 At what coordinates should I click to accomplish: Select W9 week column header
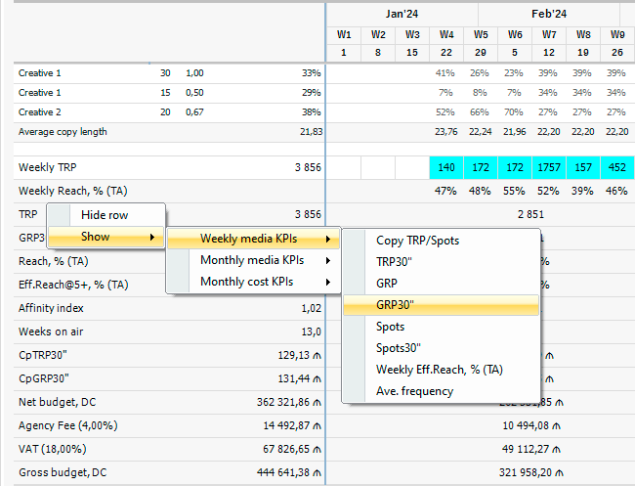(617, 35)
